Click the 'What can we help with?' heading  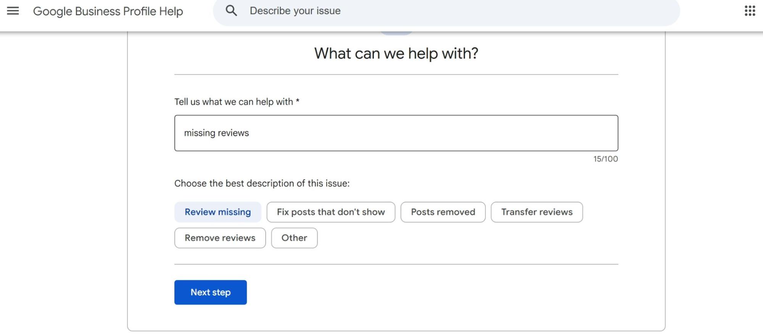[396, 53]
